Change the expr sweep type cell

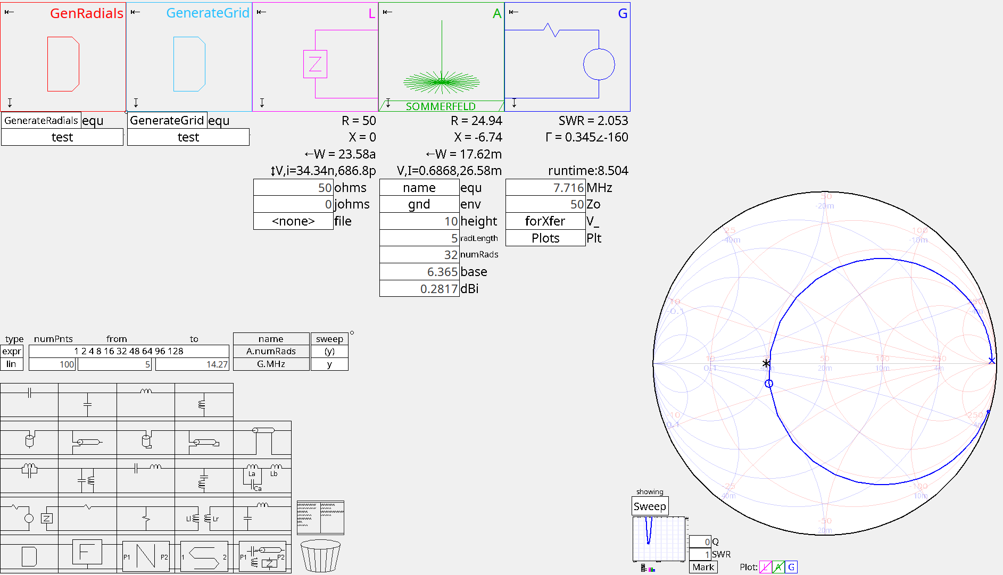[12, 351]
